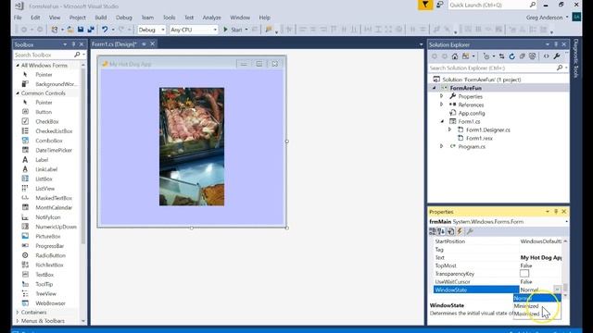This screenshot has height=333, width=593.
Task: Click the Solution Explorer views switch icon
Action: pyautogui.click(x=465, y=56)
